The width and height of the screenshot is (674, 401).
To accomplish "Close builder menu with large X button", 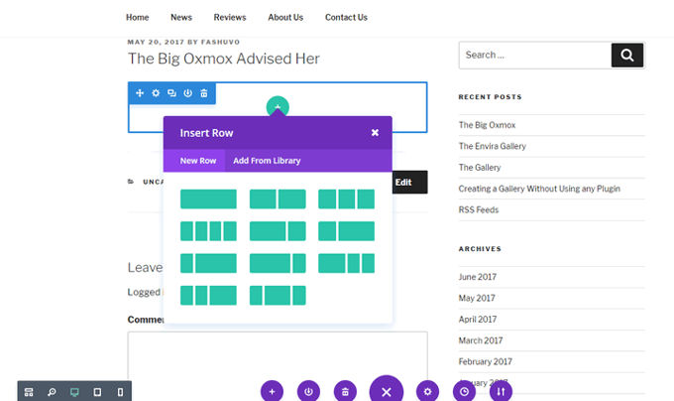I will pyautogui.click(x=387, y=389).
